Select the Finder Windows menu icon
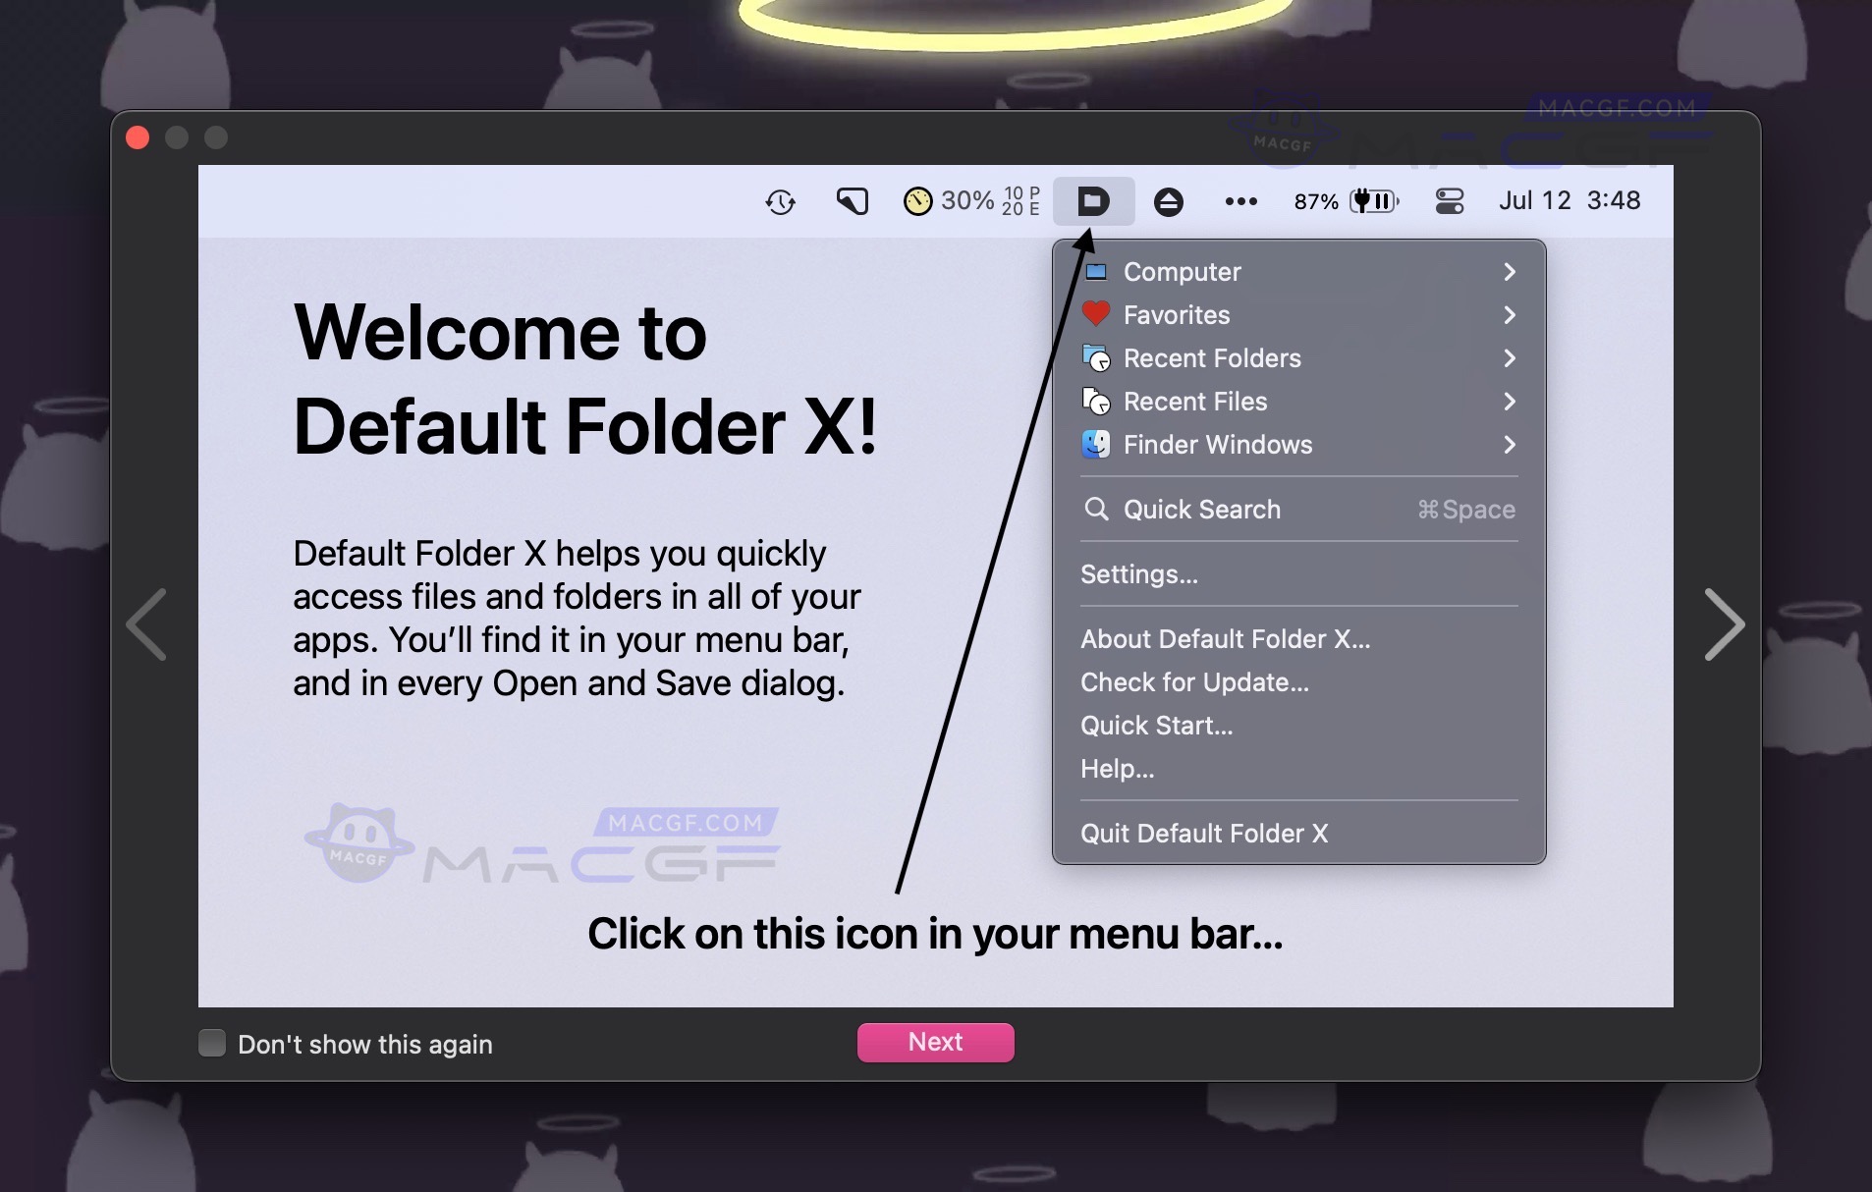The width and height of the screenshot is (1872, 1192). (1218, 445)
